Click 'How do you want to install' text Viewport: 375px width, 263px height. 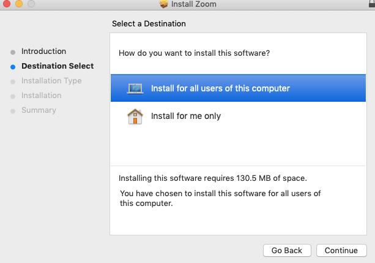tap(194, 53)
